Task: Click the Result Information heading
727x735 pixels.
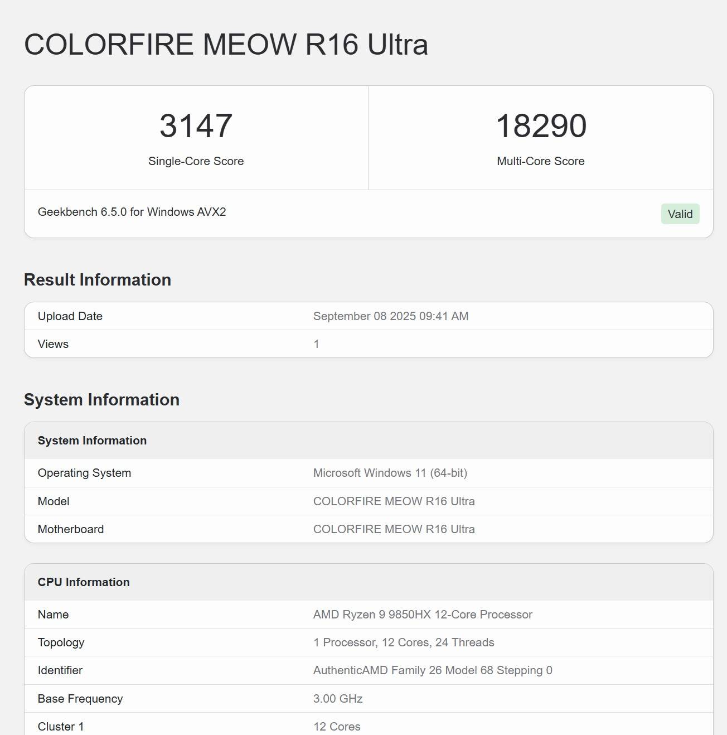Action: pos(97,280)
